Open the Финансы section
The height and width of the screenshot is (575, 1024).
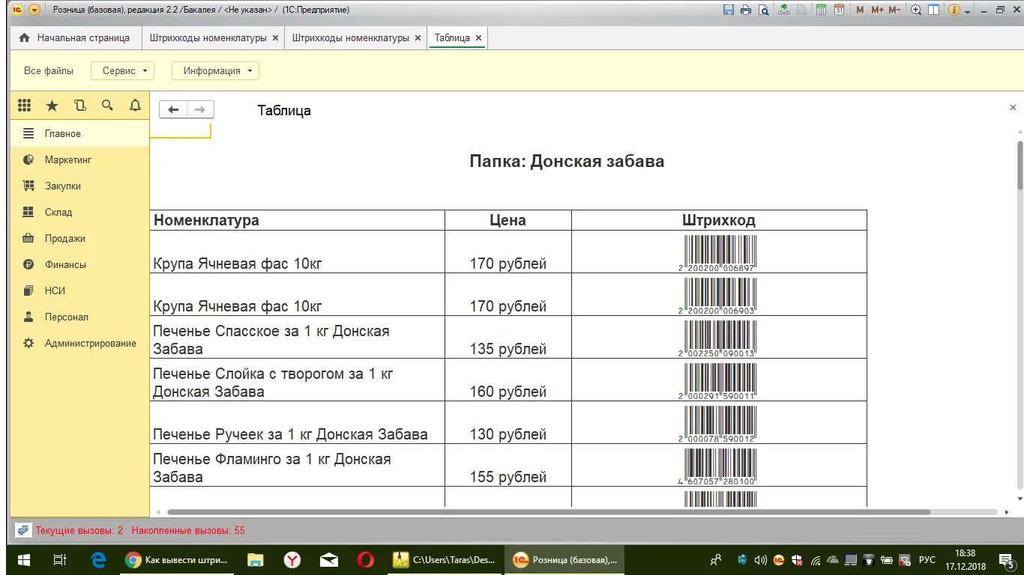coord(80,264)
